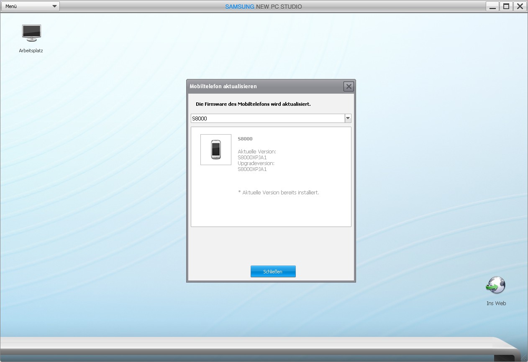Close the Mobiltelefon aktualisieren dialog

(x=349, y=87)
